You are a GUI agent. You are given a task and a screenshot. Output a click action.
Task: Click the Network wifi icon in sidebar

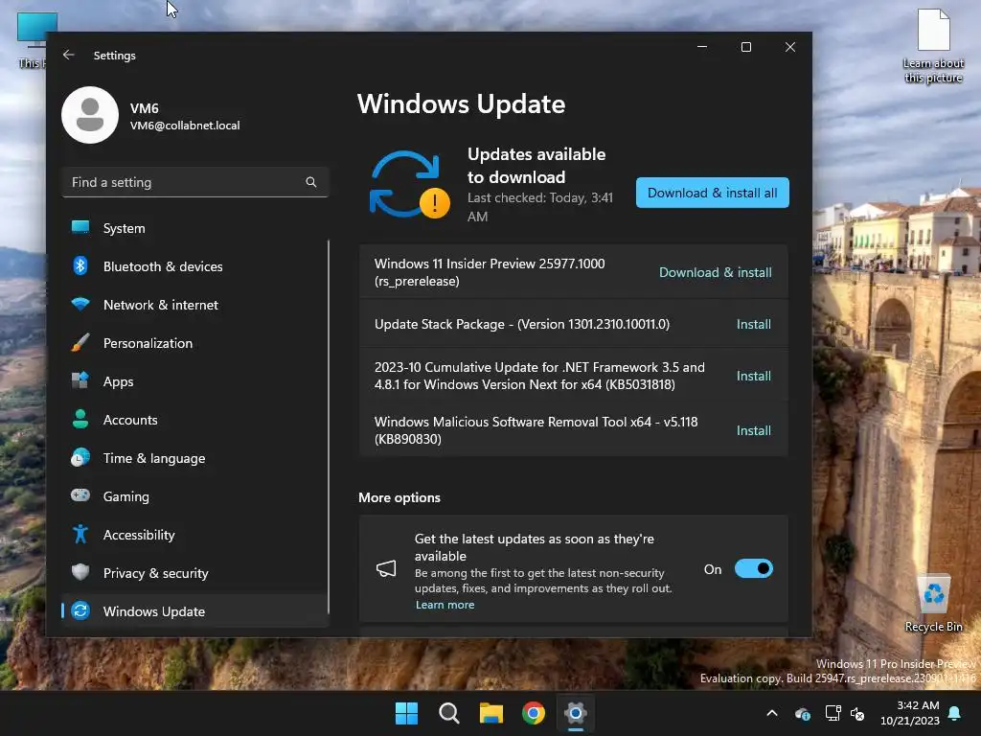coord(80,304)
